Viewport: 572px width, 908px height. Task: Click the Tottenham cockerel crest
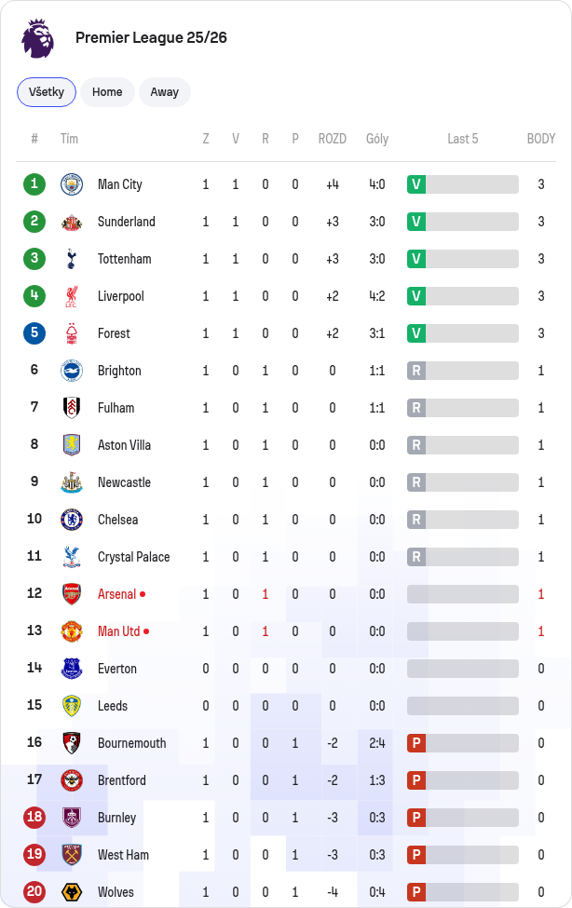[72, 259]
